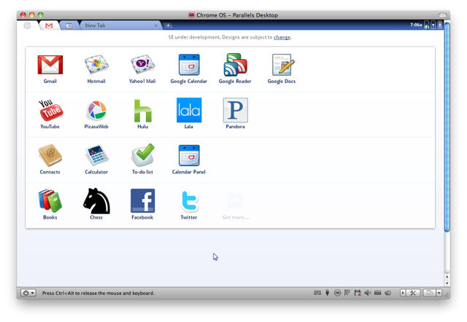Viewport: 467px width, 322px height.
Task: Open the snapshot dropdown arrow
Action: 439,293
